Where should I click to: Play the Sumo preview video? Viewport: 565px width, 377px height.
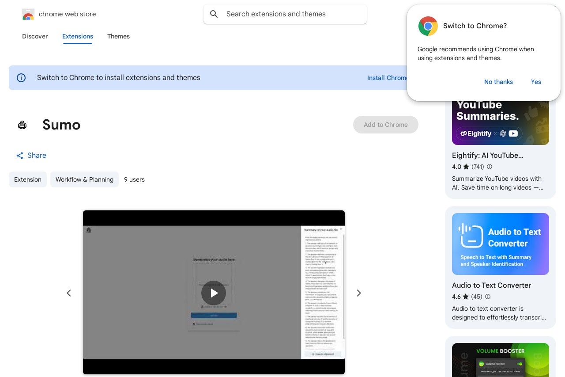click(x=214, y=293)
